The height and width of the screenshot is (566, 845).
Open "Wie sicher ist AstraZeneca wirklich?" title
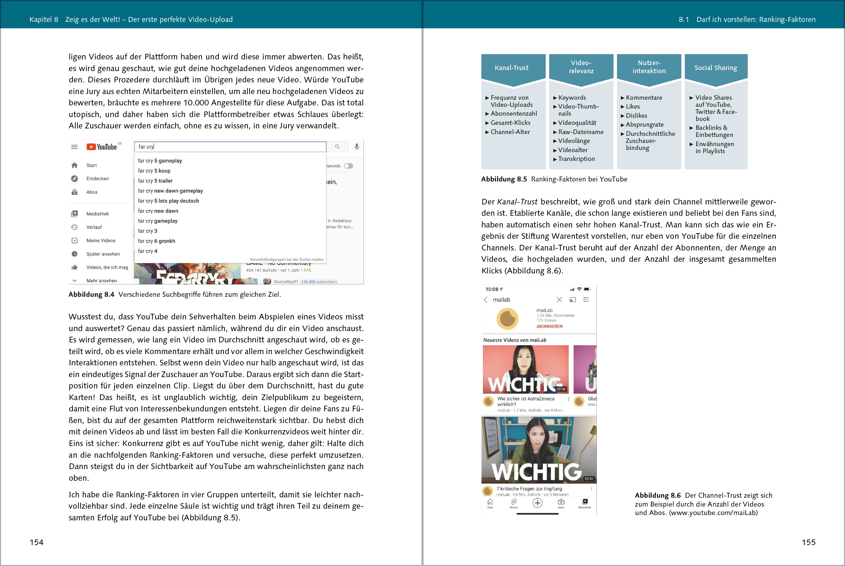click(x=526, y=402)
